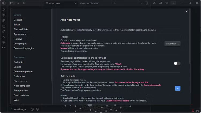Open General settings
201x113 pixels.
(x=18, y=20)
